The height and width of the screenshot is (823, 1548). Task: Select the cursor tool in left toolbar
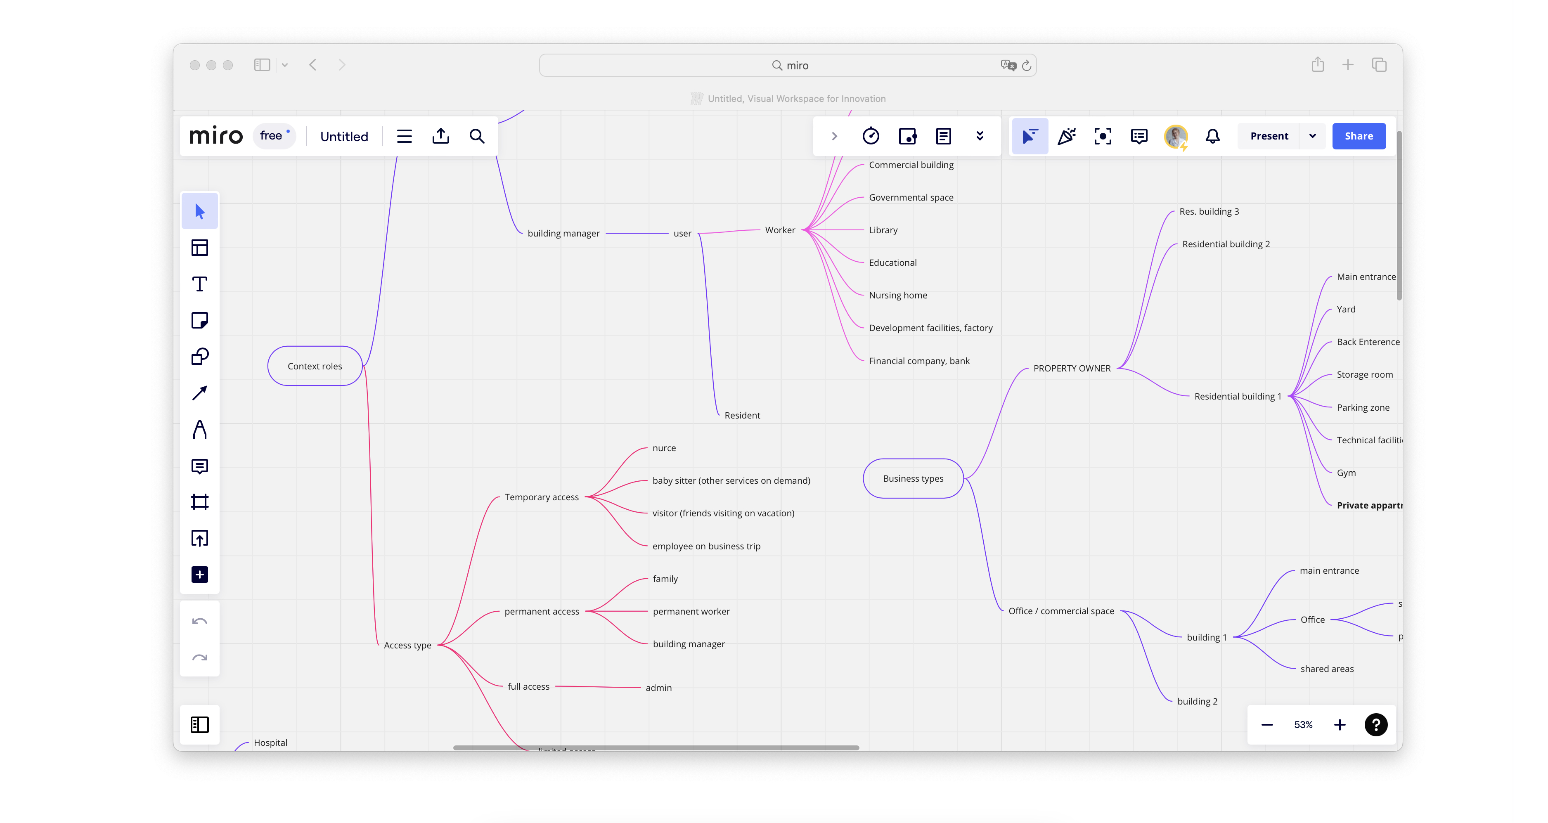(x=199, y=211)
